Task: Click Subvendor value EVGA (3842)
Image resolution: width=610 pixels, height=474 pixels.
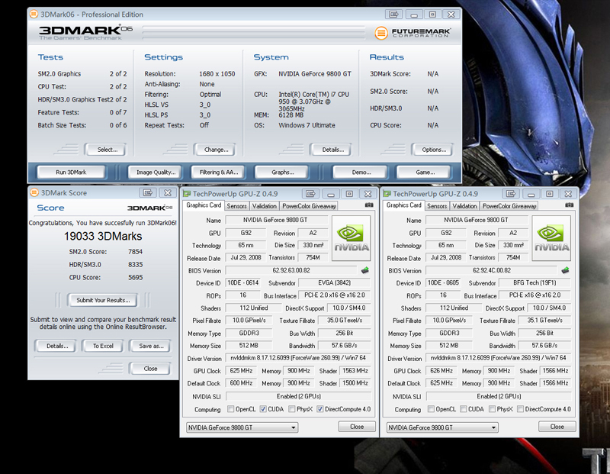Action: (335, 282)
